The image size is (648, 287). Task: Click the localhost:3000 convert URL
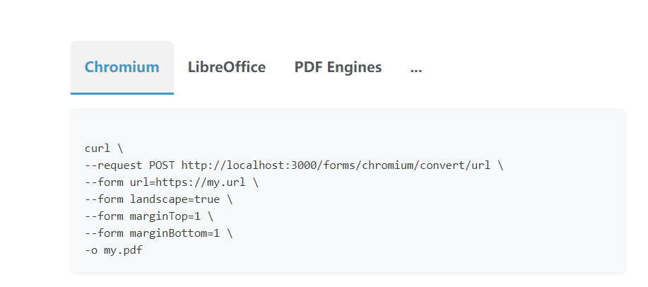pos(336,165)
